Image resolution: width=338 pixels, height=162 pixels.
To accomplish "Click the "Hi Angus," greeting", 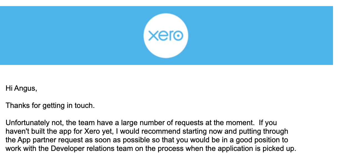I will pos(21,89).
